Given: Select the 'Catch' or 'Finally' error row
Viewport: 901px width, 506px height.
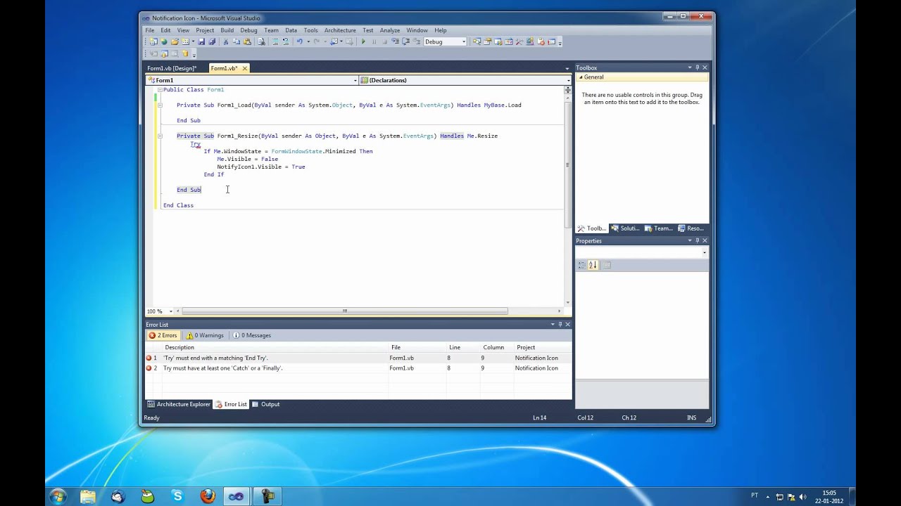Looking at the screenshot, I should pyautogui.click(x=358, y=368).
